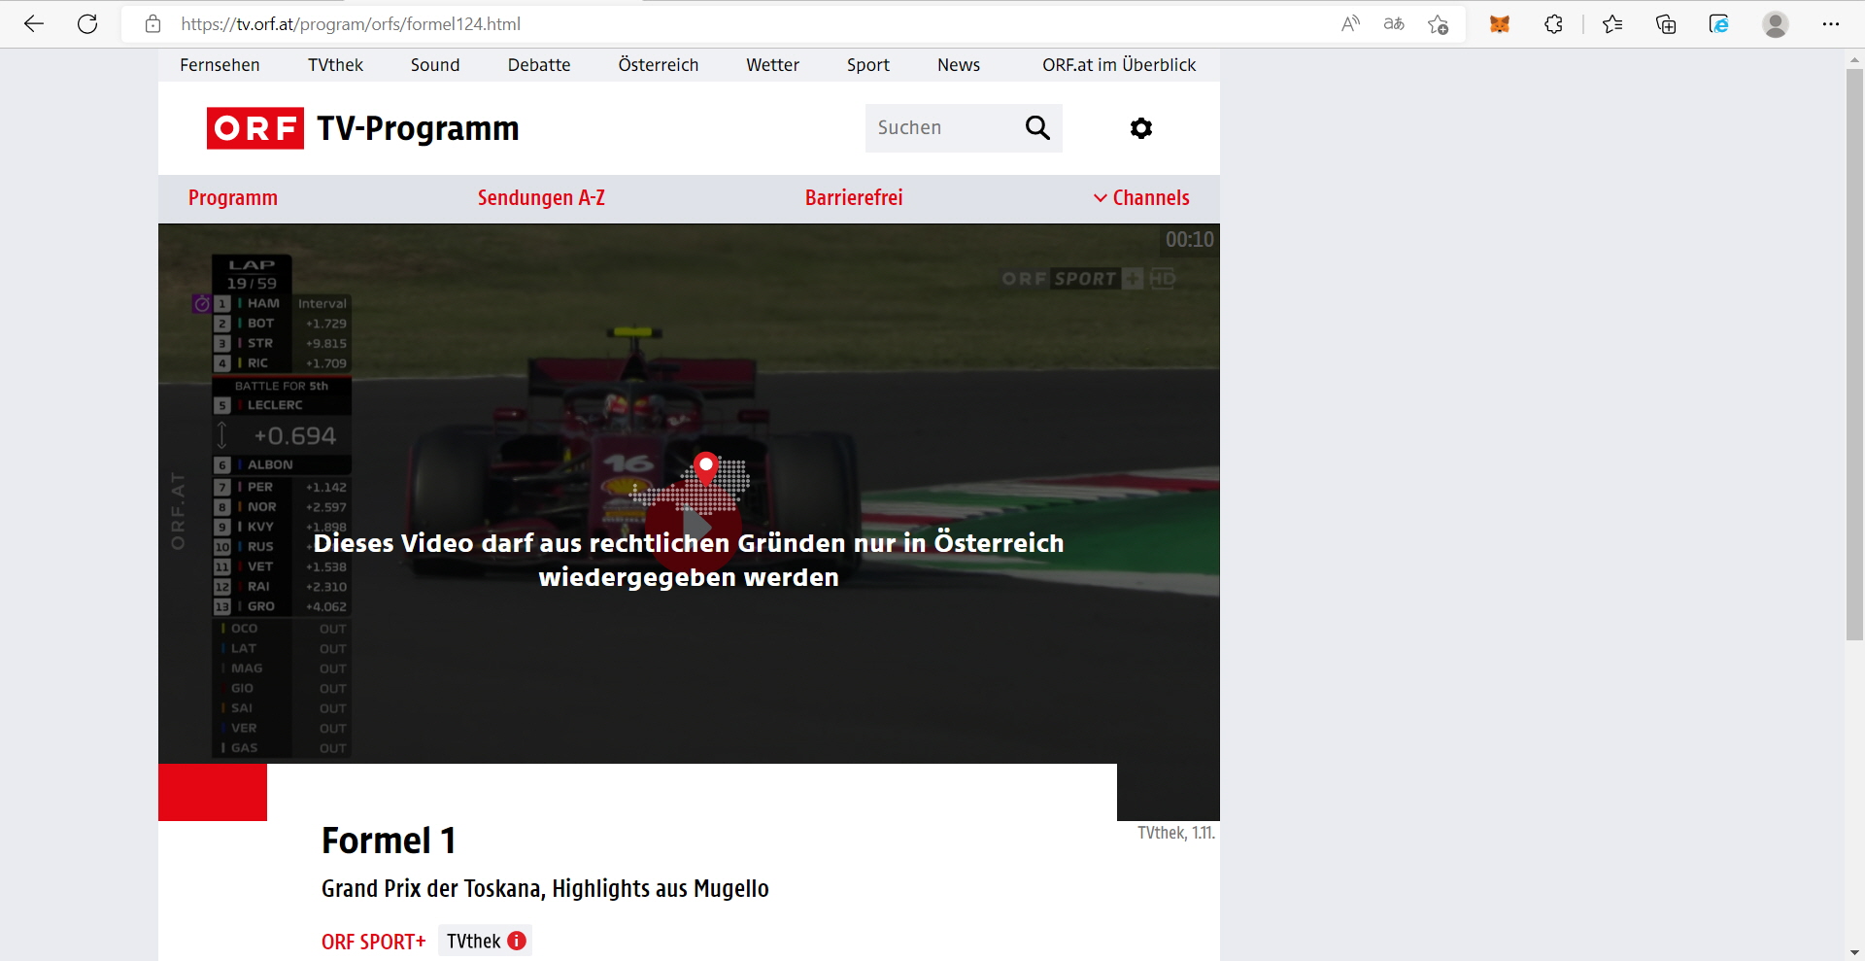Go to Fernsehen in top navigation

(x=220, y=65)
